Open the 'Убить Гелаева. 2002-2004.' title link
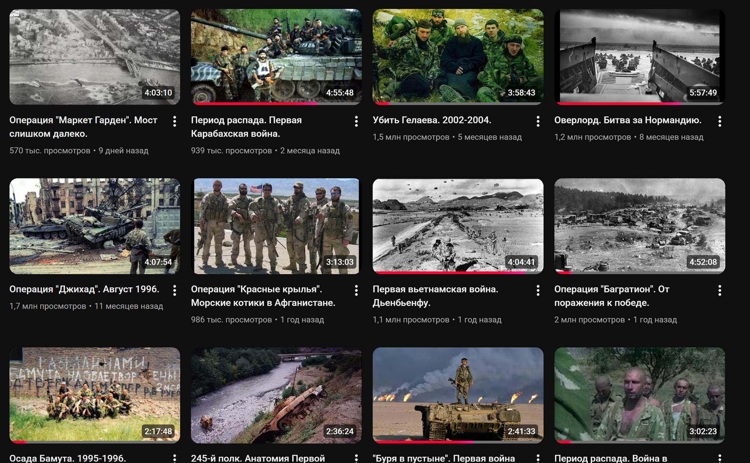Viewport: 750px width, 463px height. click(x=432, y=120)
